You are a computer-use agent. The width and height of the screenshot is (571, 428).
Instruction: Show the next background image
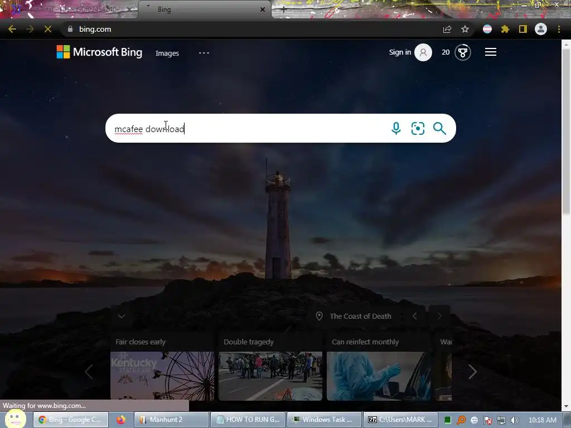point(439,316)
